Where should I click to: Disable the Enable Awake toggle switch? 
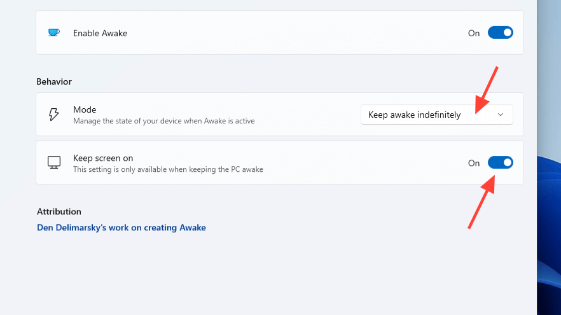(500, 32)
